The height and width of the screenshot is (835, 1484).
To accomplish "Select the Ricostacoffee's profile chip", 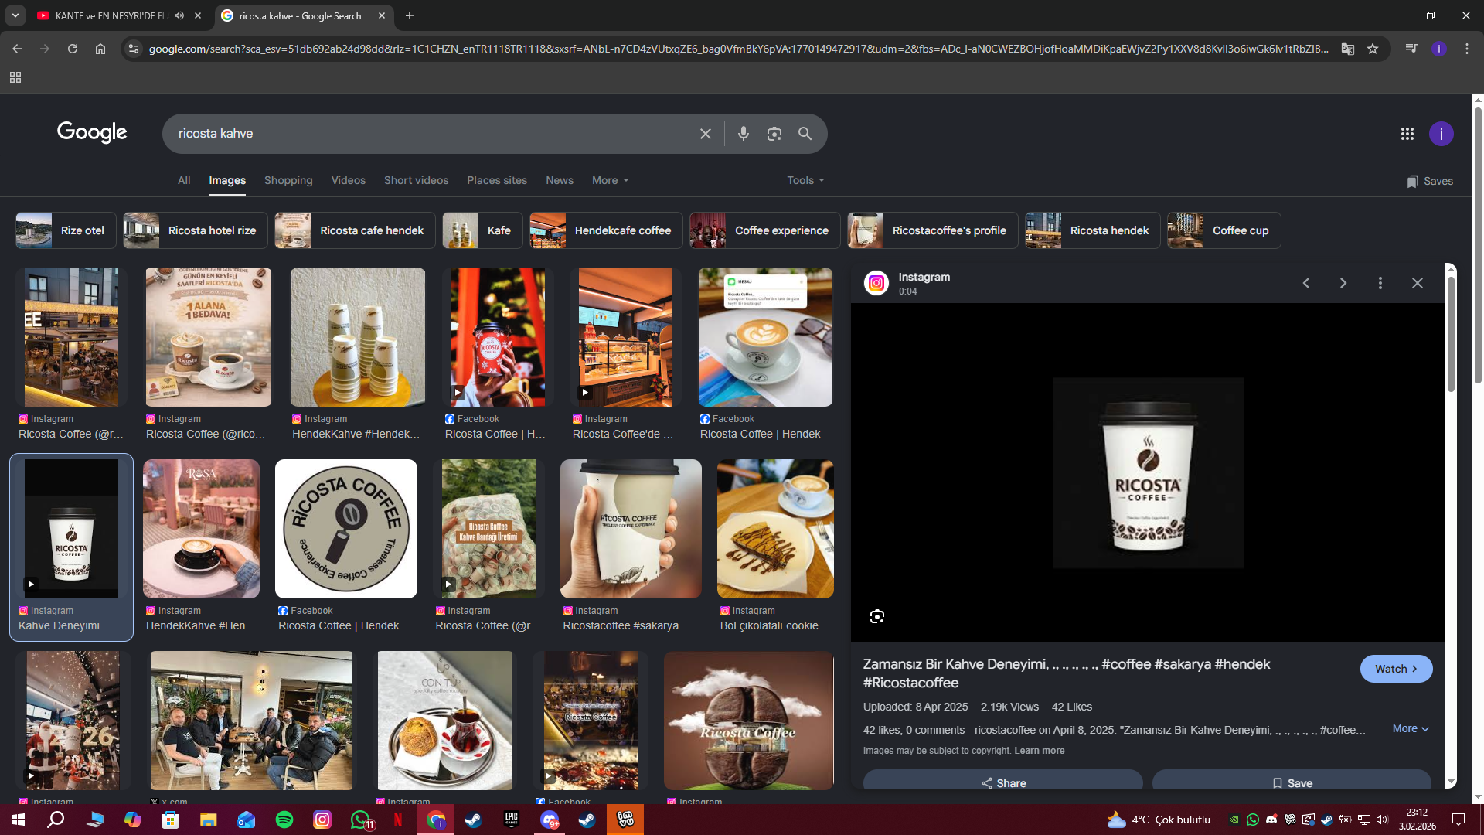I will (933, 230).
